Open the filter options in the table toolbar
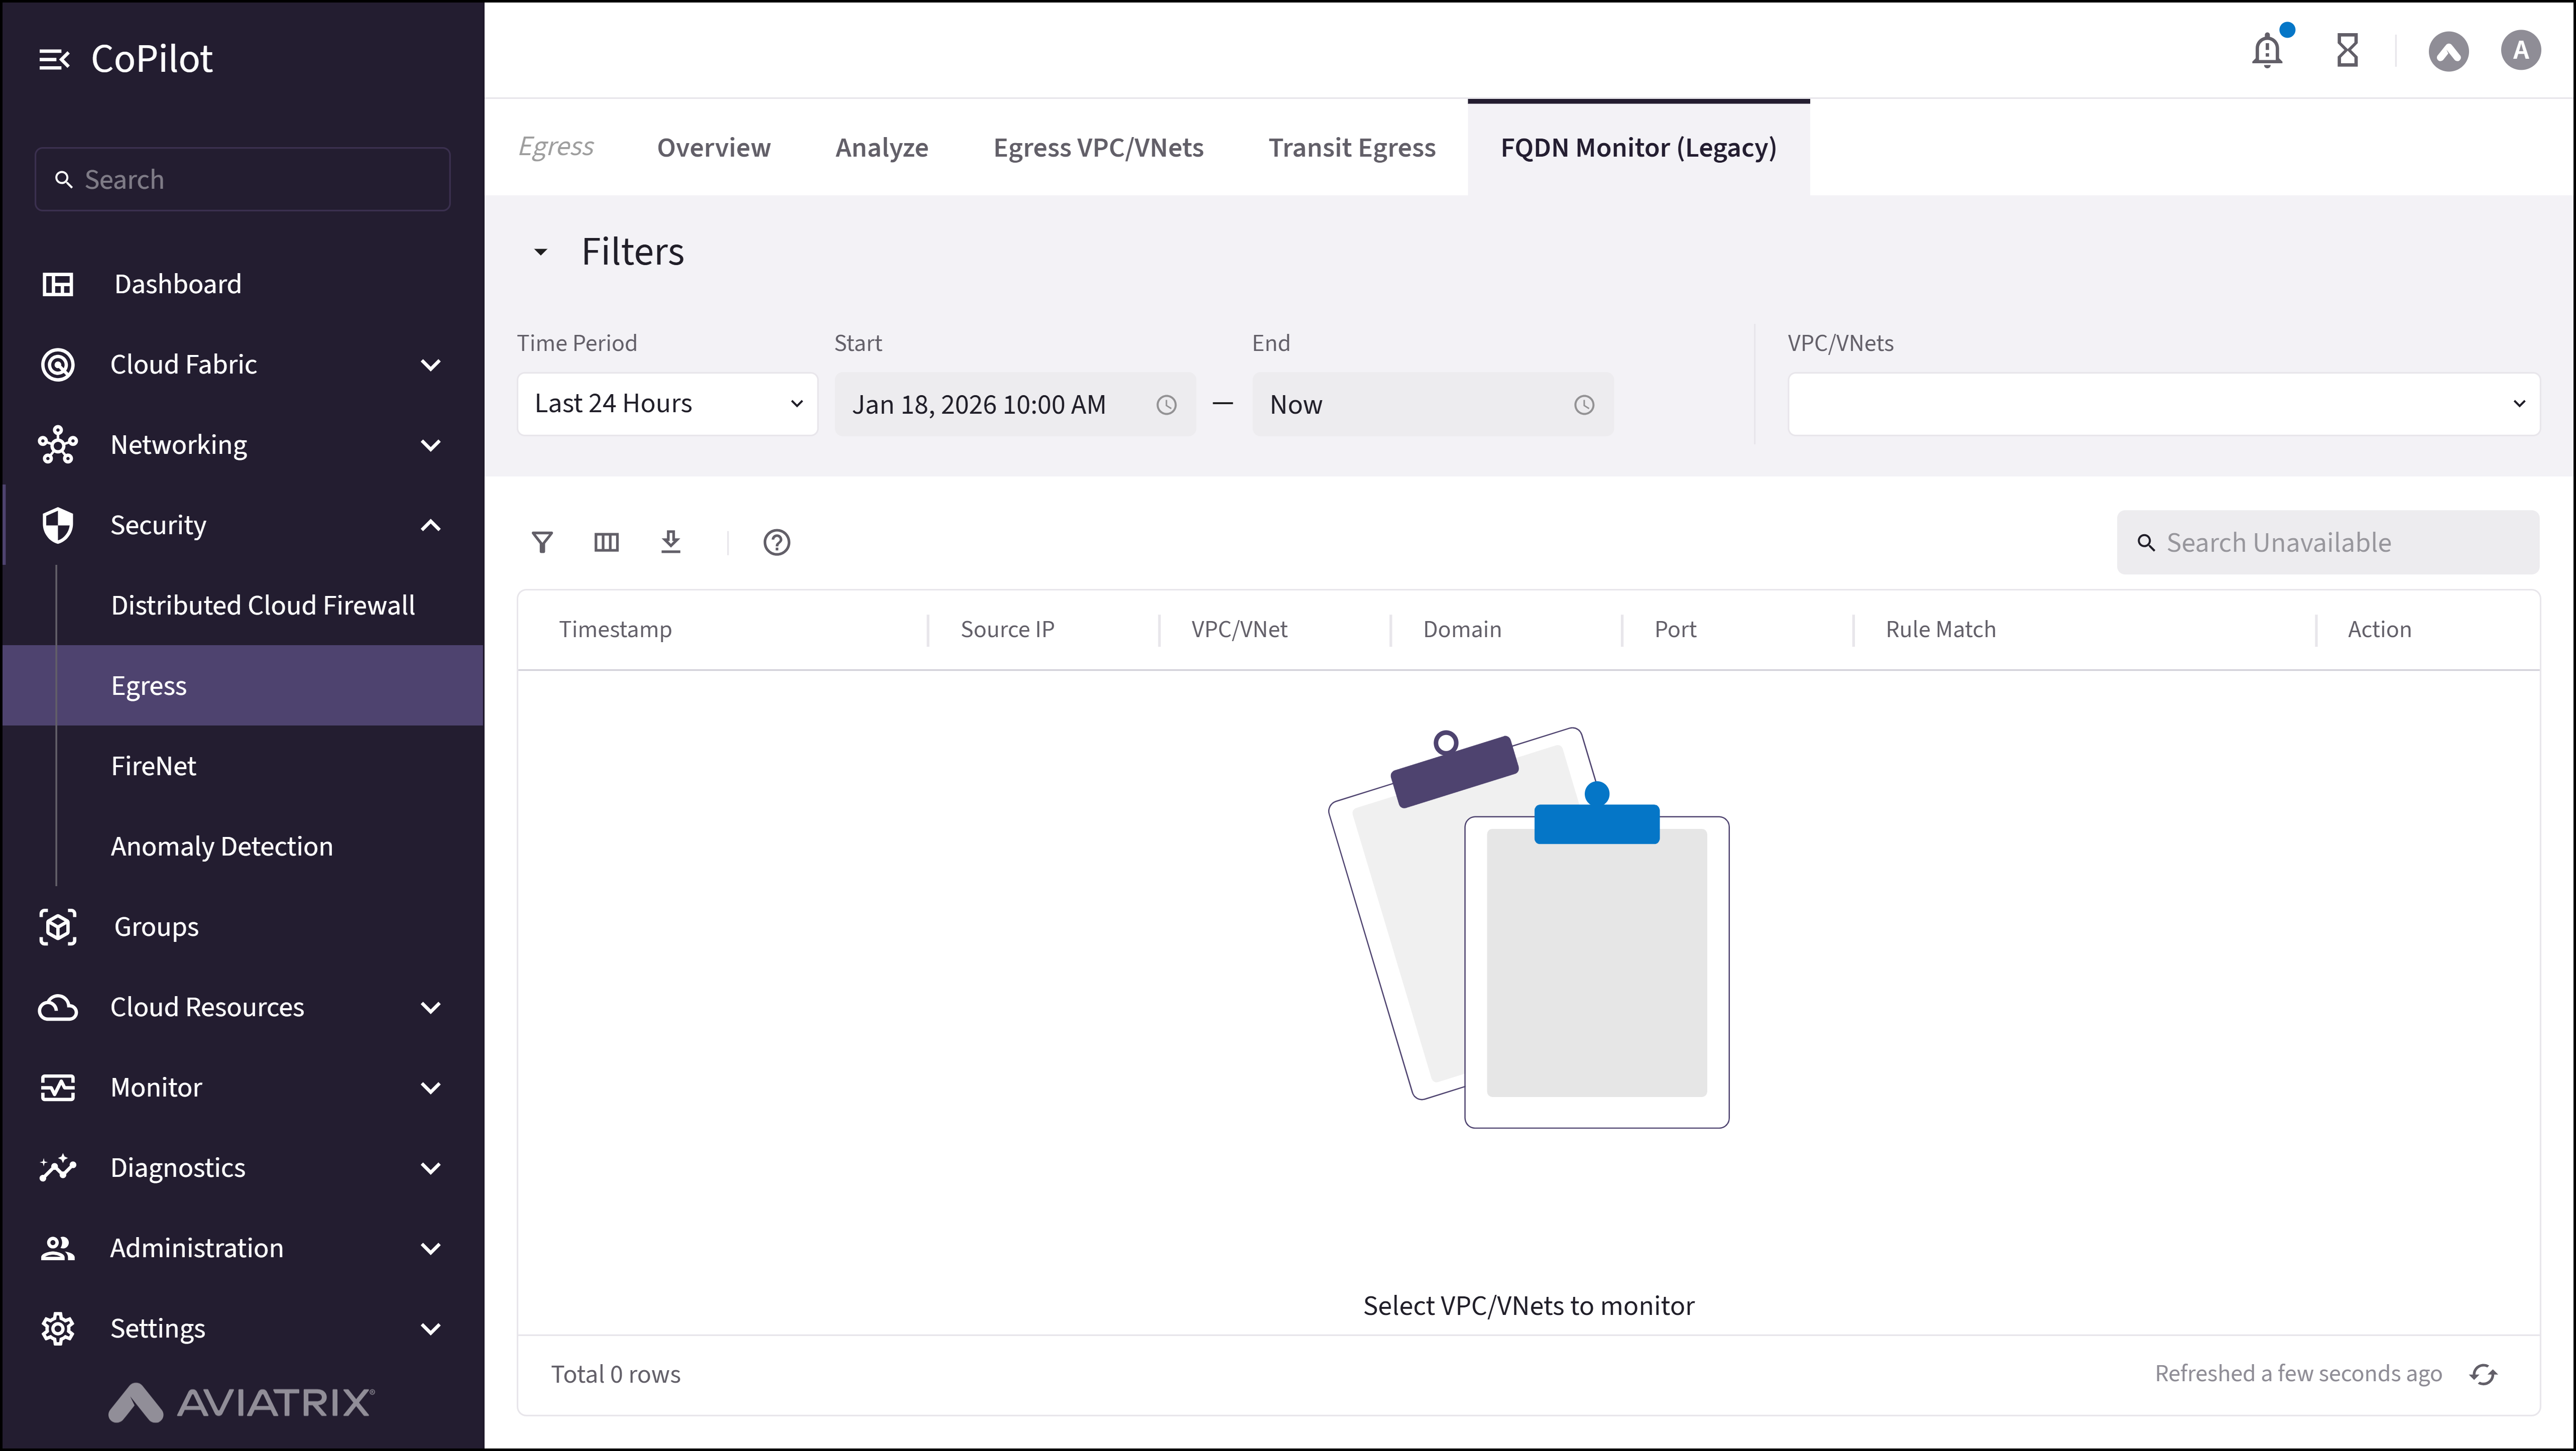 (543, 542)
